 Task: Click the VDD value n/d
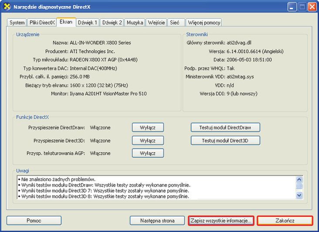pos(230,85)
